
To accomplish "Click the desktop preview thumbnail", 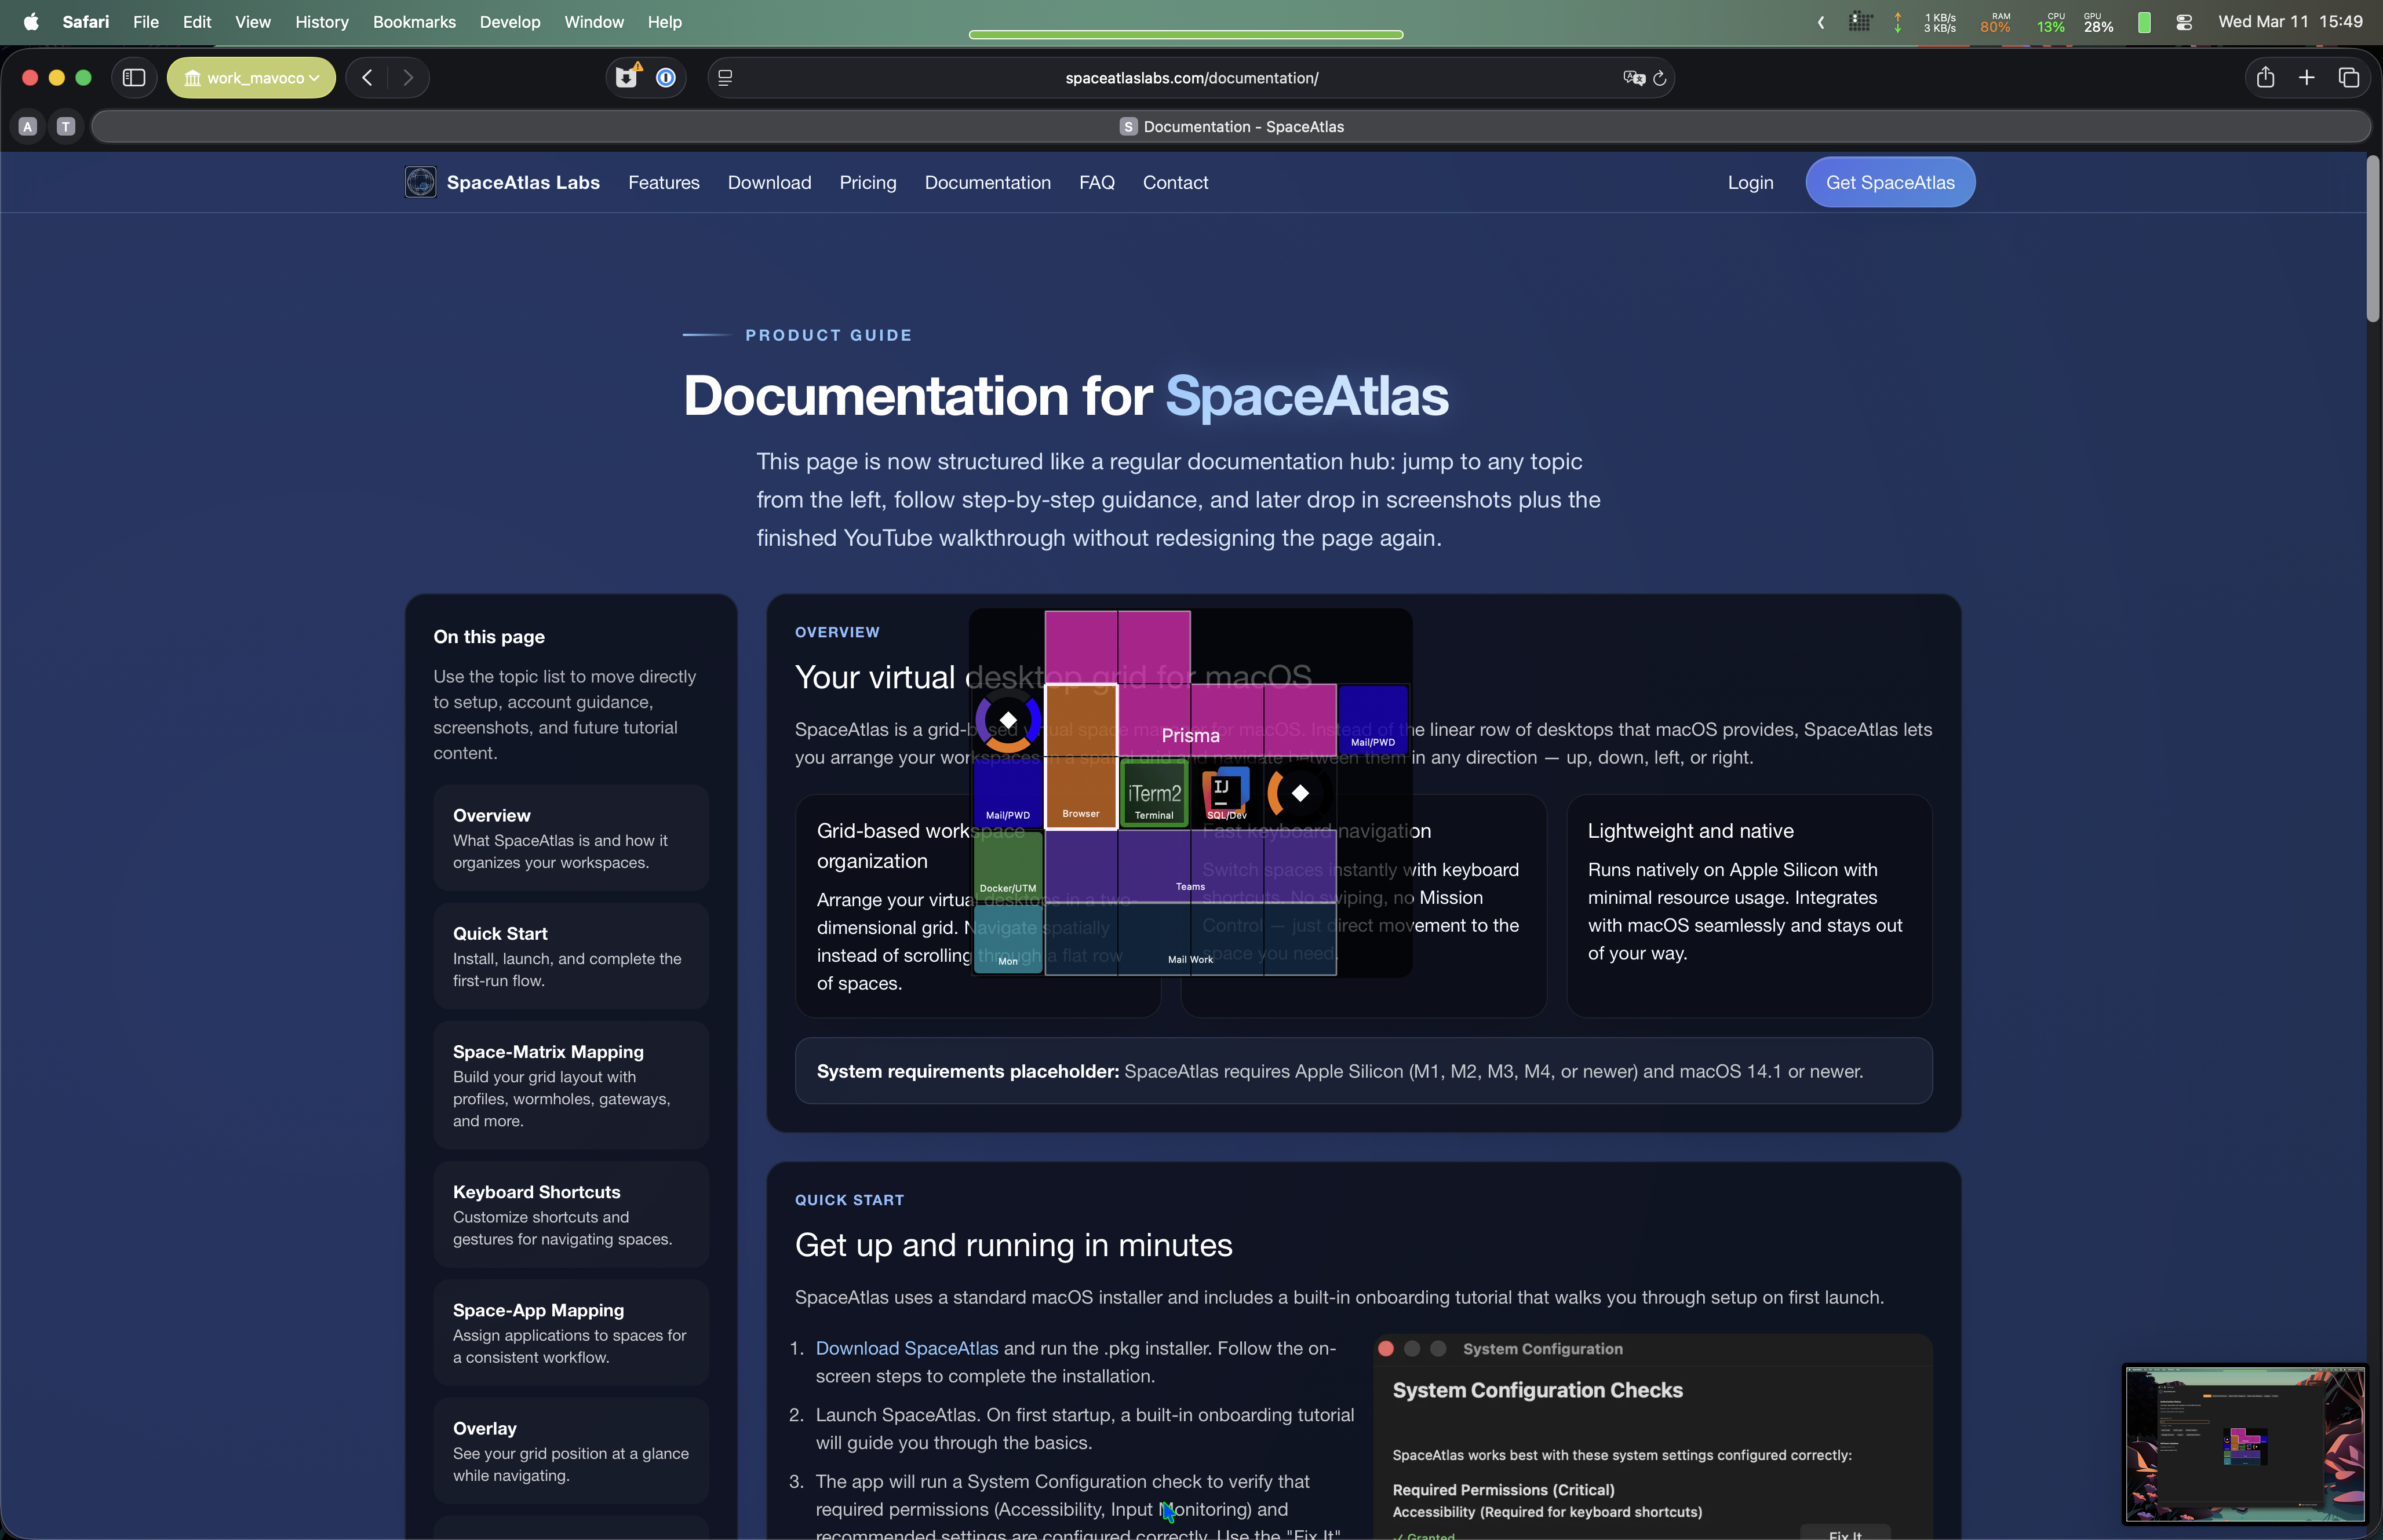I will 2244,1444.
